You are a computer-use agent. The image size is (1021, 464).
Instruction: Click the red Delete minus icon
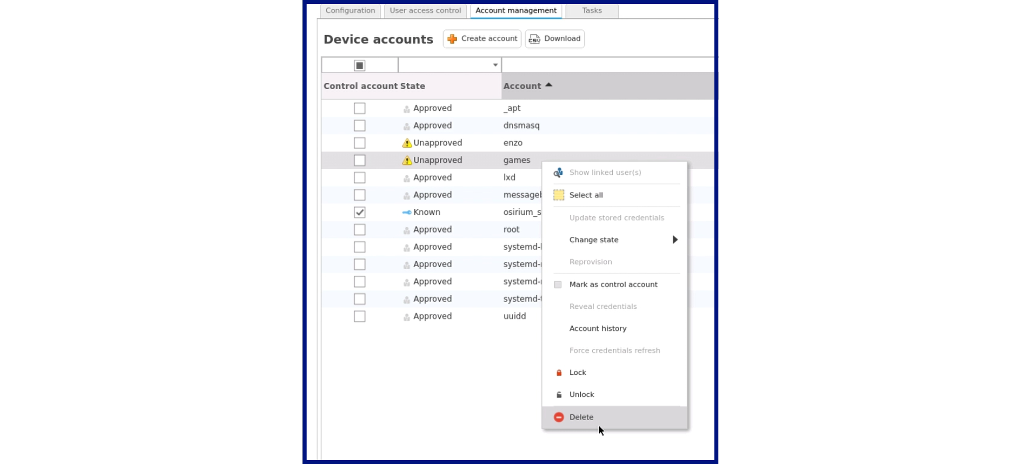click(559, 417)
